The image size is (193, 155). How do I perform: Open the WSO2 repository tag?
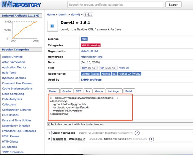coord(137,74)
